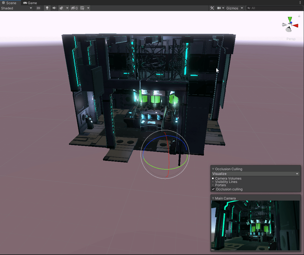Screen dimensions: 304x255
Task: Toggle the Gizmos button
Action: [232, 8]
